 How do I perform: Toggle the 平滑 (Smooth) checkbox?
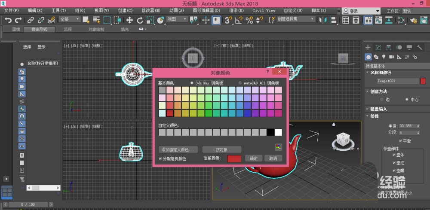coord(400,141)
